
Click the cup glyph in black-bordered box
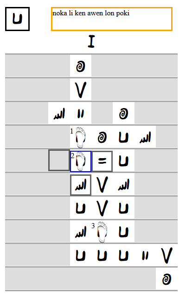pos(18,19)
